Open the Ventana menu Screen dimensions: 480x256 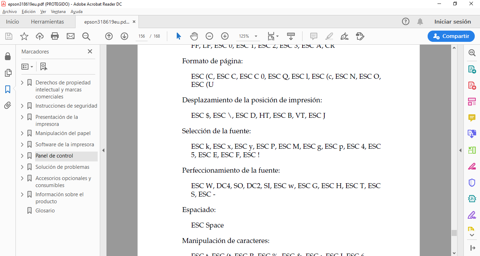58,12
